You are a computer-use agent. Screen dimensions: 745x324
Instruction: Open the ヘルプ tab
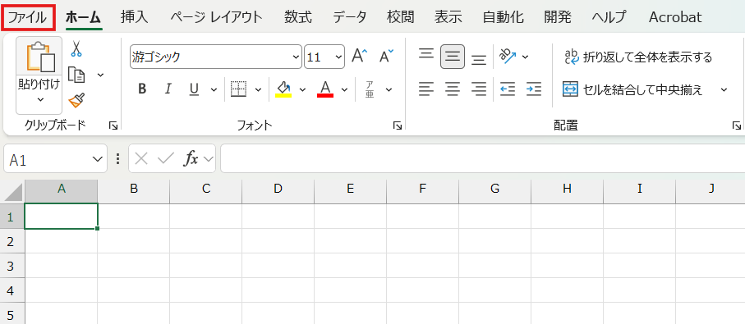click(609, 17)
